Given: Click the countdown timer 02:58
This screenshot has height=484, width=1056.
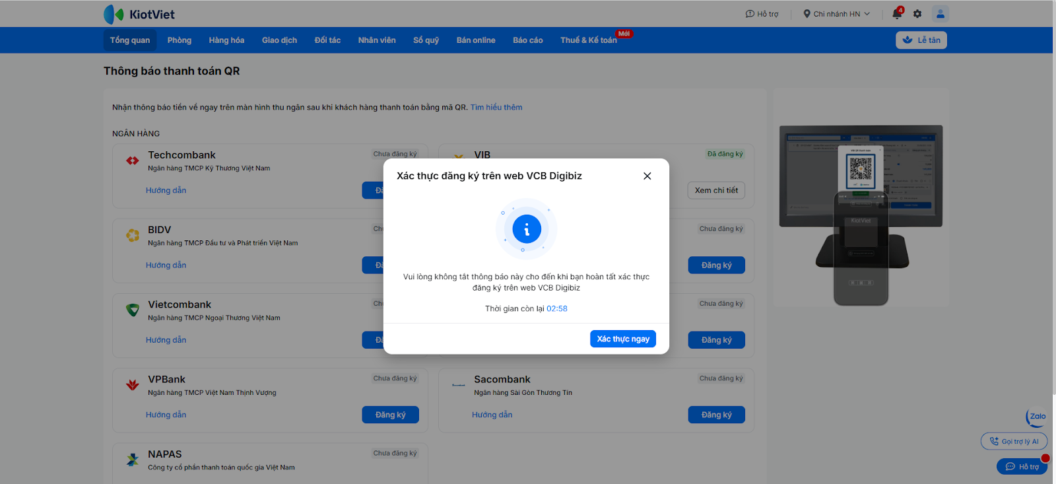Looking at the screenshot, I should point(557,308).
